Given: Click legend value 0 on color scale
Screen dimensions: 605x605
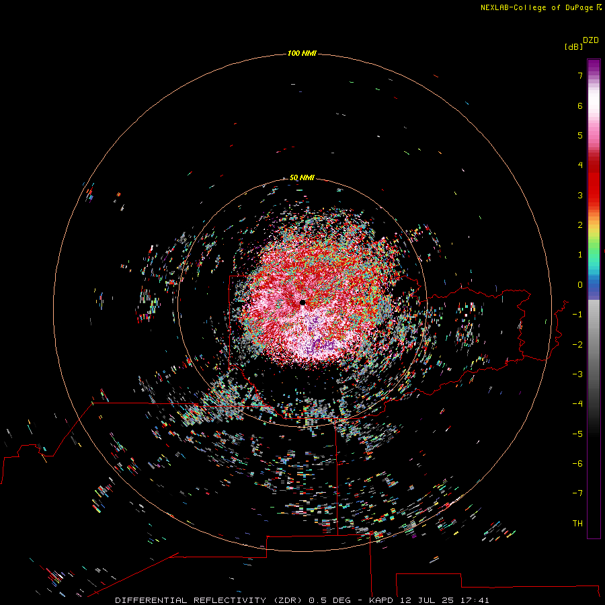Looking at the screenshot, I should coord(580,285).
